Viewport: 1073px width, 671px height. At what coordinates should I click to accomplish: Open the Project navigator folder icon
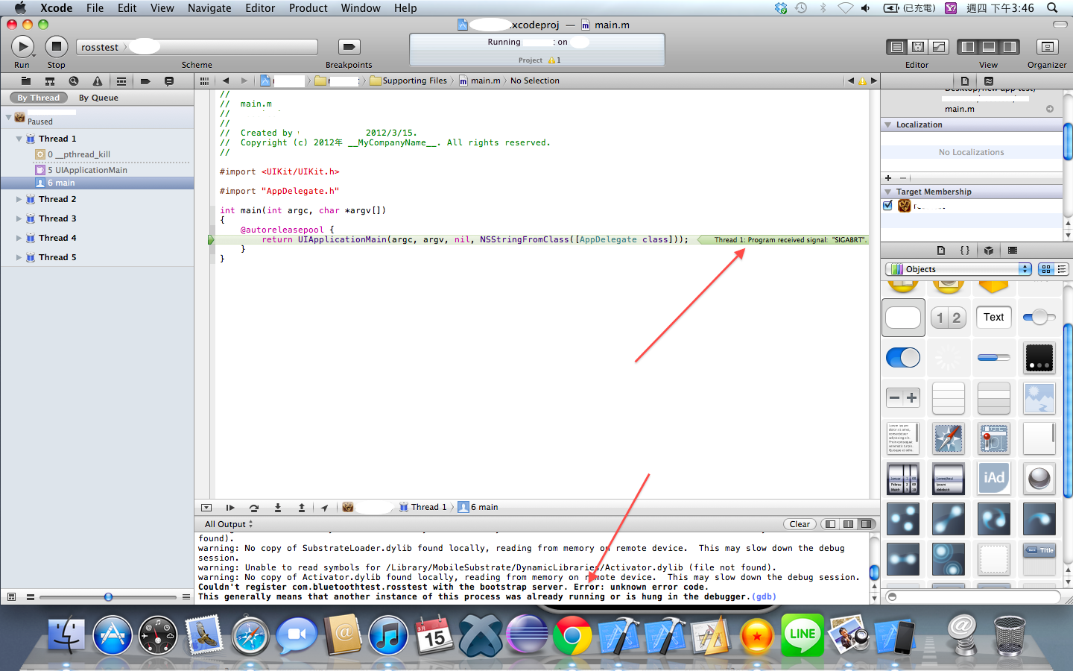click(26, 81)
